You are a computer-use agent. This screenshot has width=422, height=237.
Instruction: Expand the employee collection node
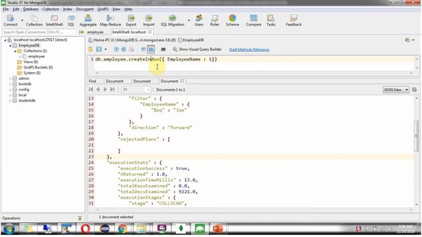click(20, 57)
